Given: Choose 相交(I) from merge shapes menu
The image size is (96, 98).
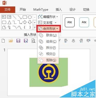Looking at the screenshot, I should pyautogui.click(x=48, y=54).
